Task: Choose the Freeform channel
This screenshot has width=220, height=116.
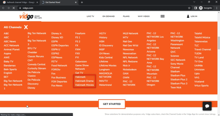Action: (80, 34)
